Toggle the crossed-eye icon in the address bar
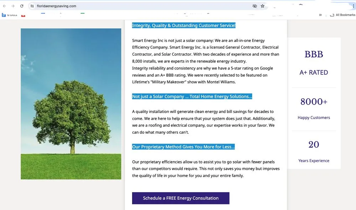The width and height of the screenshot is (356, 210). pos(254,6)
